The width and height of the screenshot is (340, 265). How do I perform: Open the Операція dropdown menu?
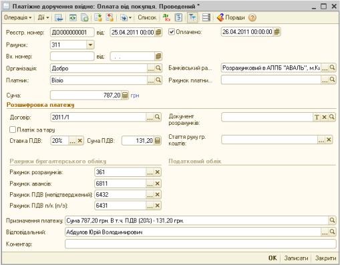18,17
